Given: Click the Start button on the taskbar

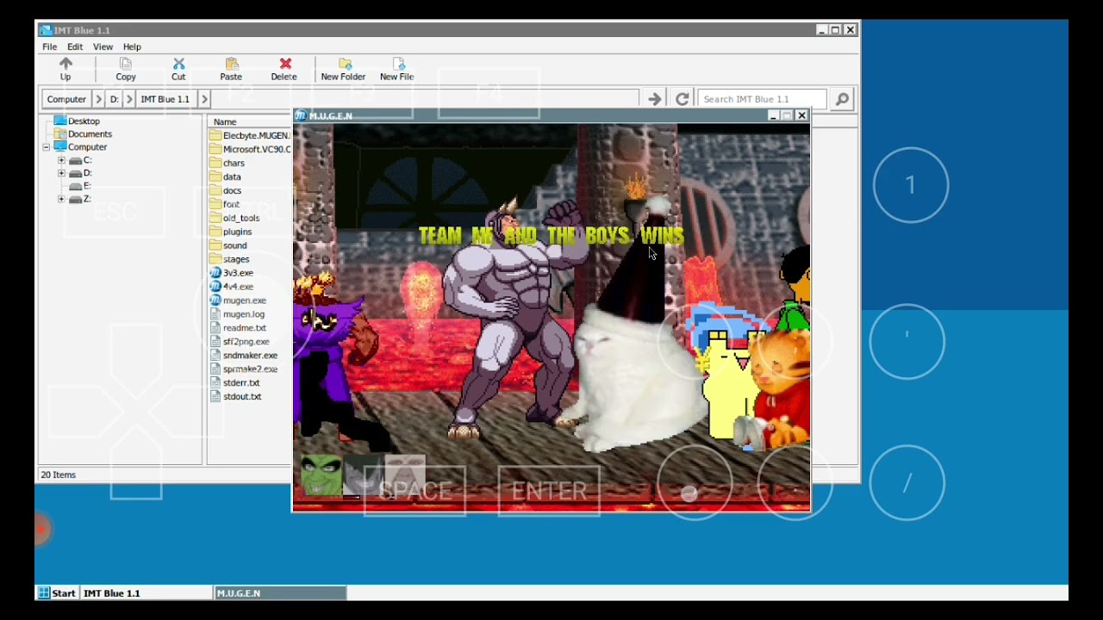Looking at the screenshot, I should [x=57, y=593].
